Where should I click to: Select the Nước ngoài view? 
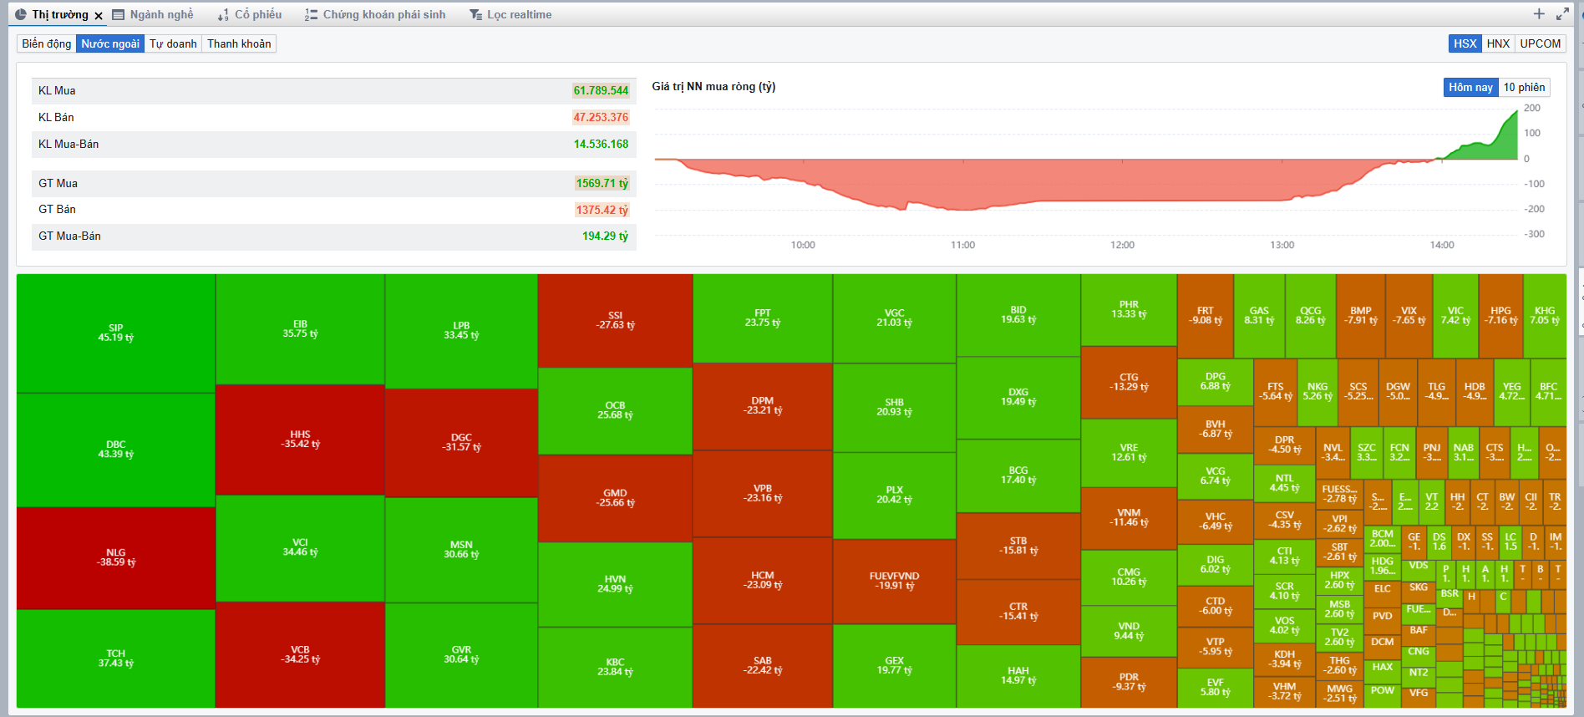[110, 43]
